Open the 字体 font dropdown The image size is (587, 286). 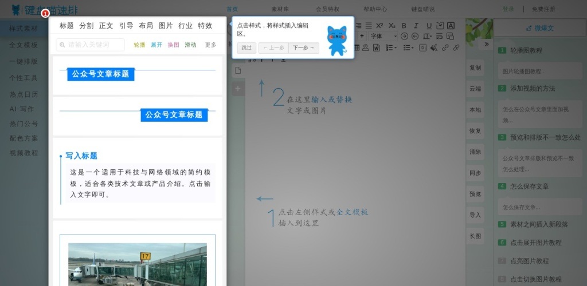point(383,36)
